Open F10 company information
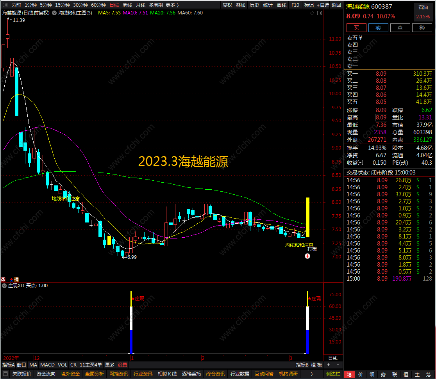Screen dimensions: 436x379 point(295,5)
